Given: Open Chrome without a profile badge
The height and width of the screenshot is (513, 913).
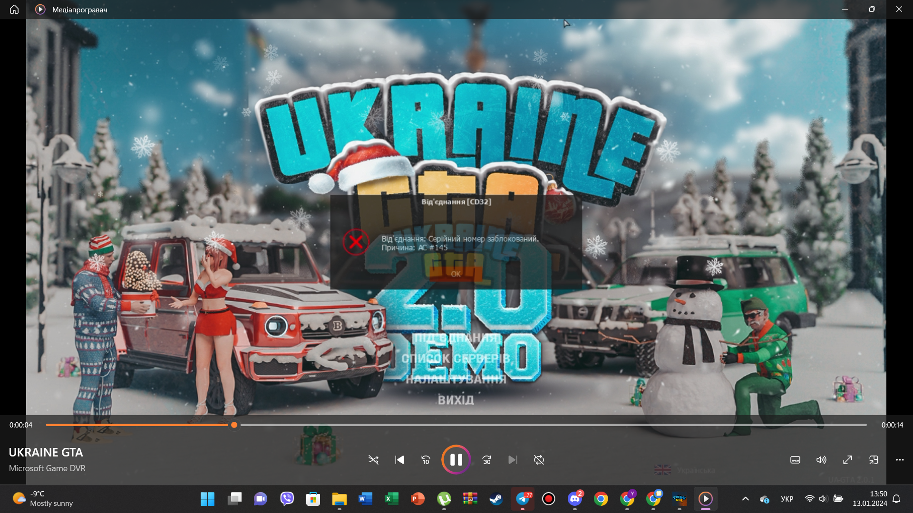Looking at the screenshot, I should coord(601,499).
